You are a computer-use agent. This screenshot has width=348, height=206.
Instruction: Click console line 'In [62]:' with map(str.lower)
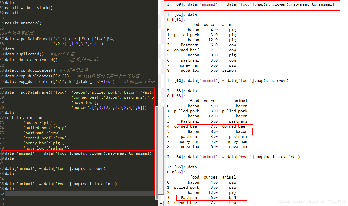coord(228,80)
